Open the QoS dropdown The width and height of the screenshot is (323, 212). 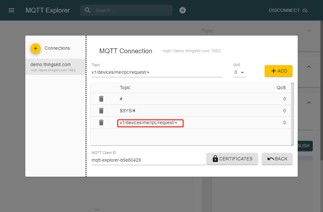[x=239, y=72]
